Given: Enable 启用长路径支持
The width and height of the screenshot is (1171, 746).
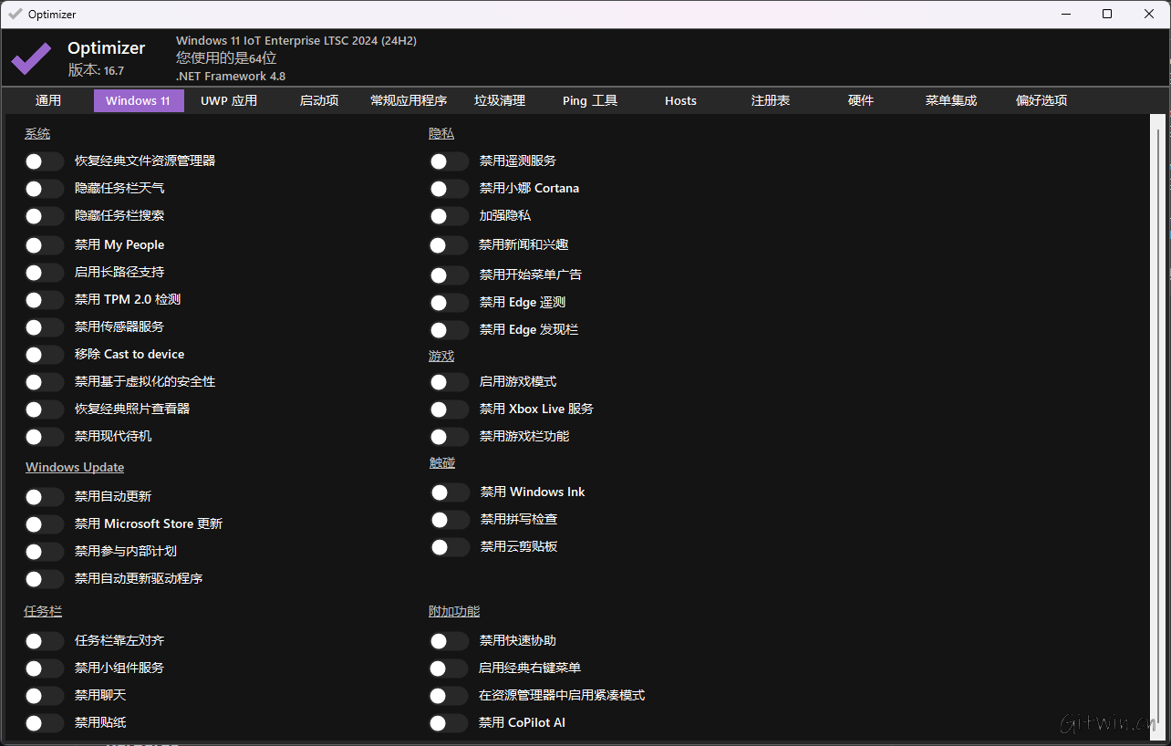Looking at the screenshot, I should point(43,272).
